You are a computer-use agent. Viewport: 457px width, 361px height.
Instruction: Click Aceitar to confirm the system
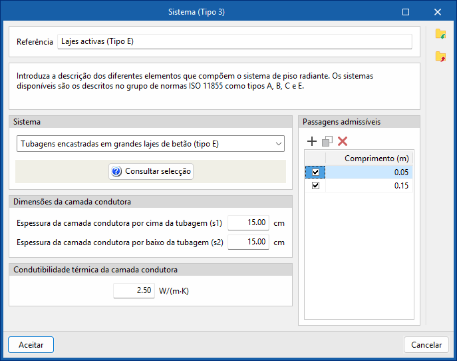[x=31, y=345]
